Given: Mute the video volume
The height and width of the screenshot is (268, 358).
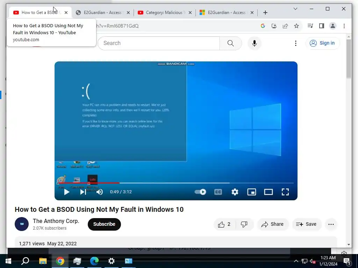Looking at the screenshot, I should (x=100, y=192).
